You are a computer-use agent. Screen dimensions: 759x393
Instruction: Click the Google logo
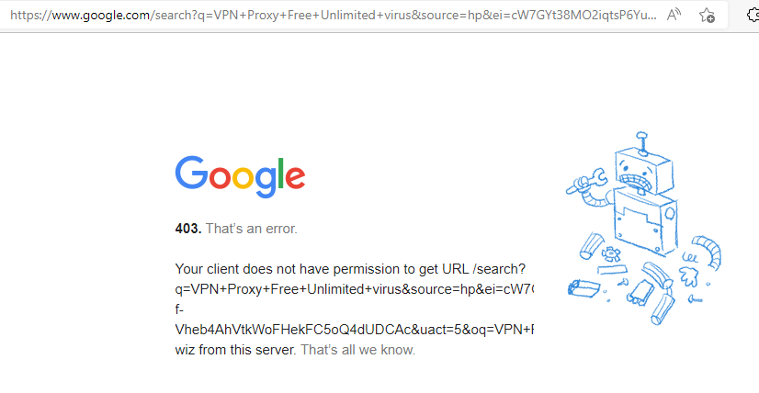[240, 175]
